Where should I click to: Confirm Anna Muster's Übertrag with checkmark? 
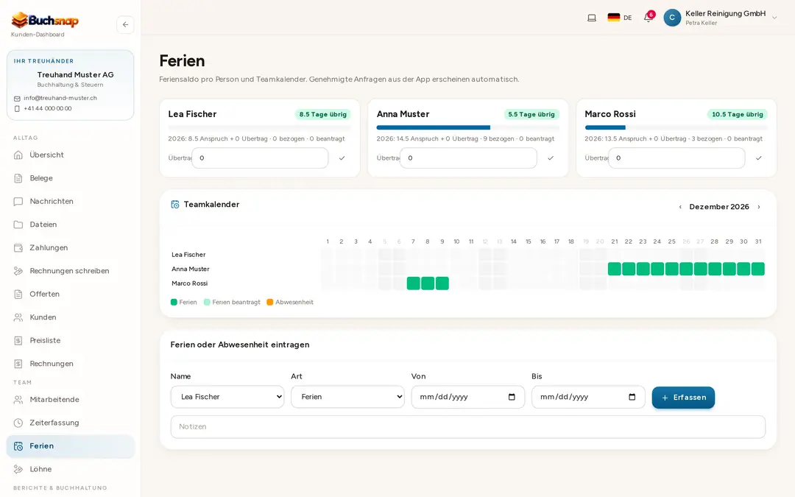(x=551, y=158)
